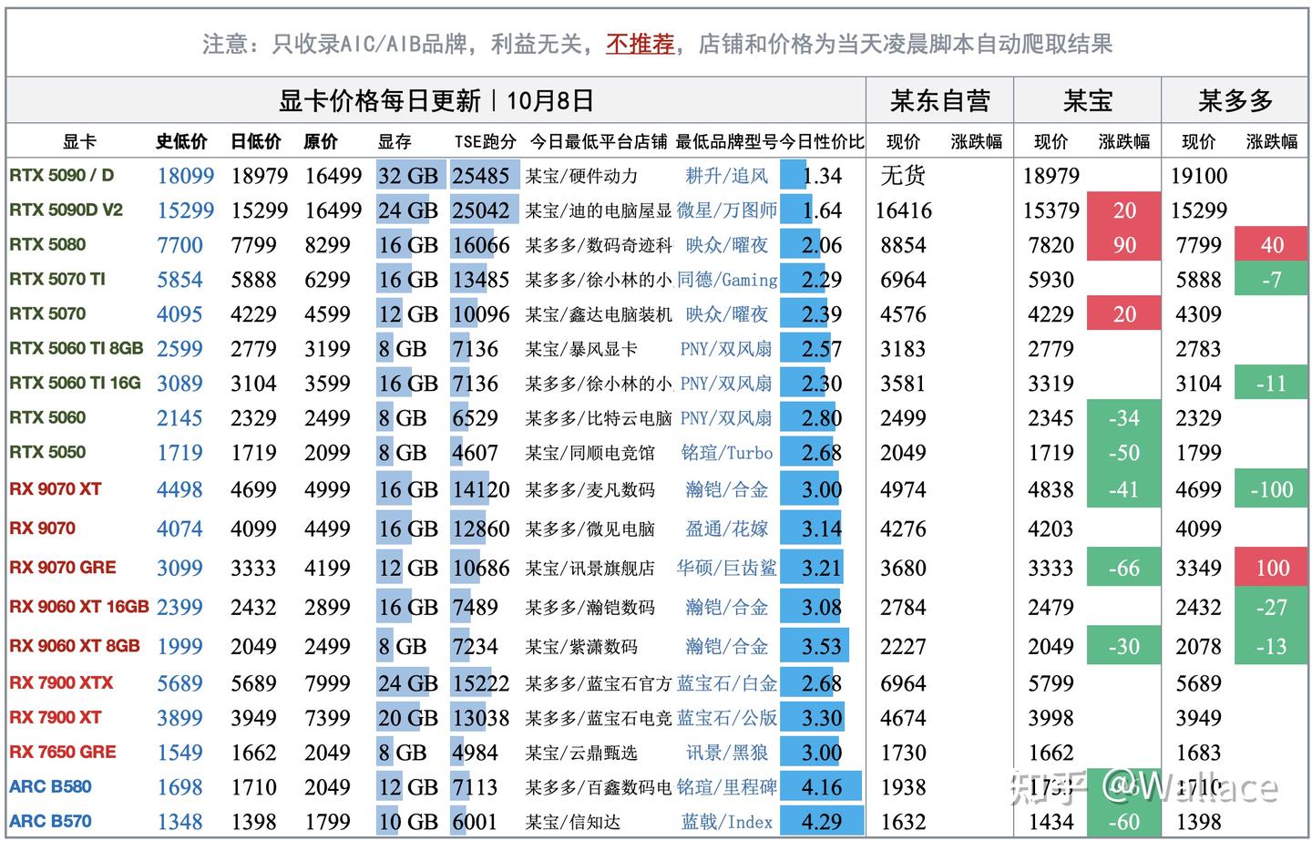
Task: Click the store cell 某宝/讯景旗舰店
Action: [x=590, y=568]
